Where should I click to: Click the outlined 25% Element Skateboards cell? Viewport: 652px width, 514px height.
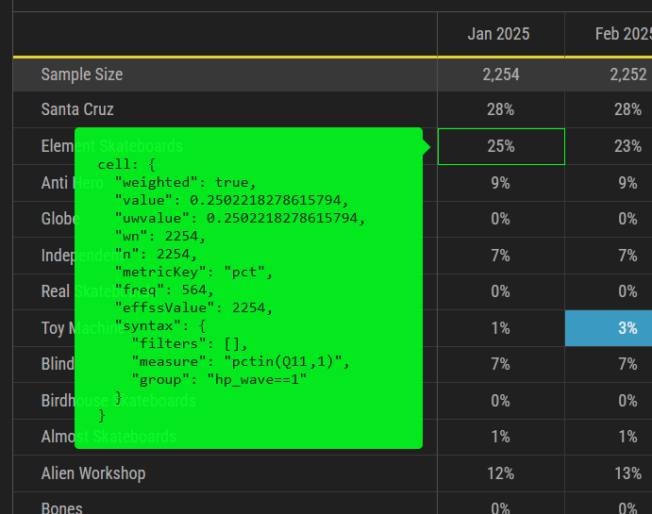click(x=501, y=147)
